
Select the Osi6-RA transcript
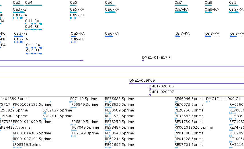tap(110, 12)
